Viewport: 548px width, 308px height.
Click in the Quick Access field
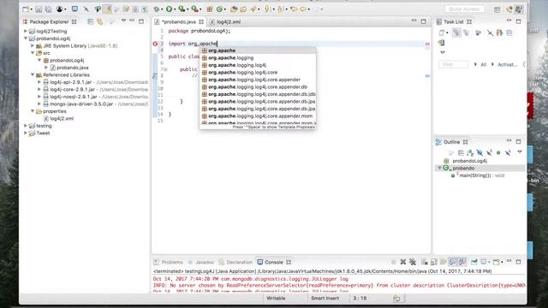[x=464, y=9]
